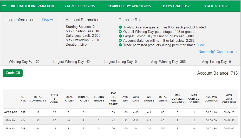Click Need help? Contact us link

tap(218, 52)
